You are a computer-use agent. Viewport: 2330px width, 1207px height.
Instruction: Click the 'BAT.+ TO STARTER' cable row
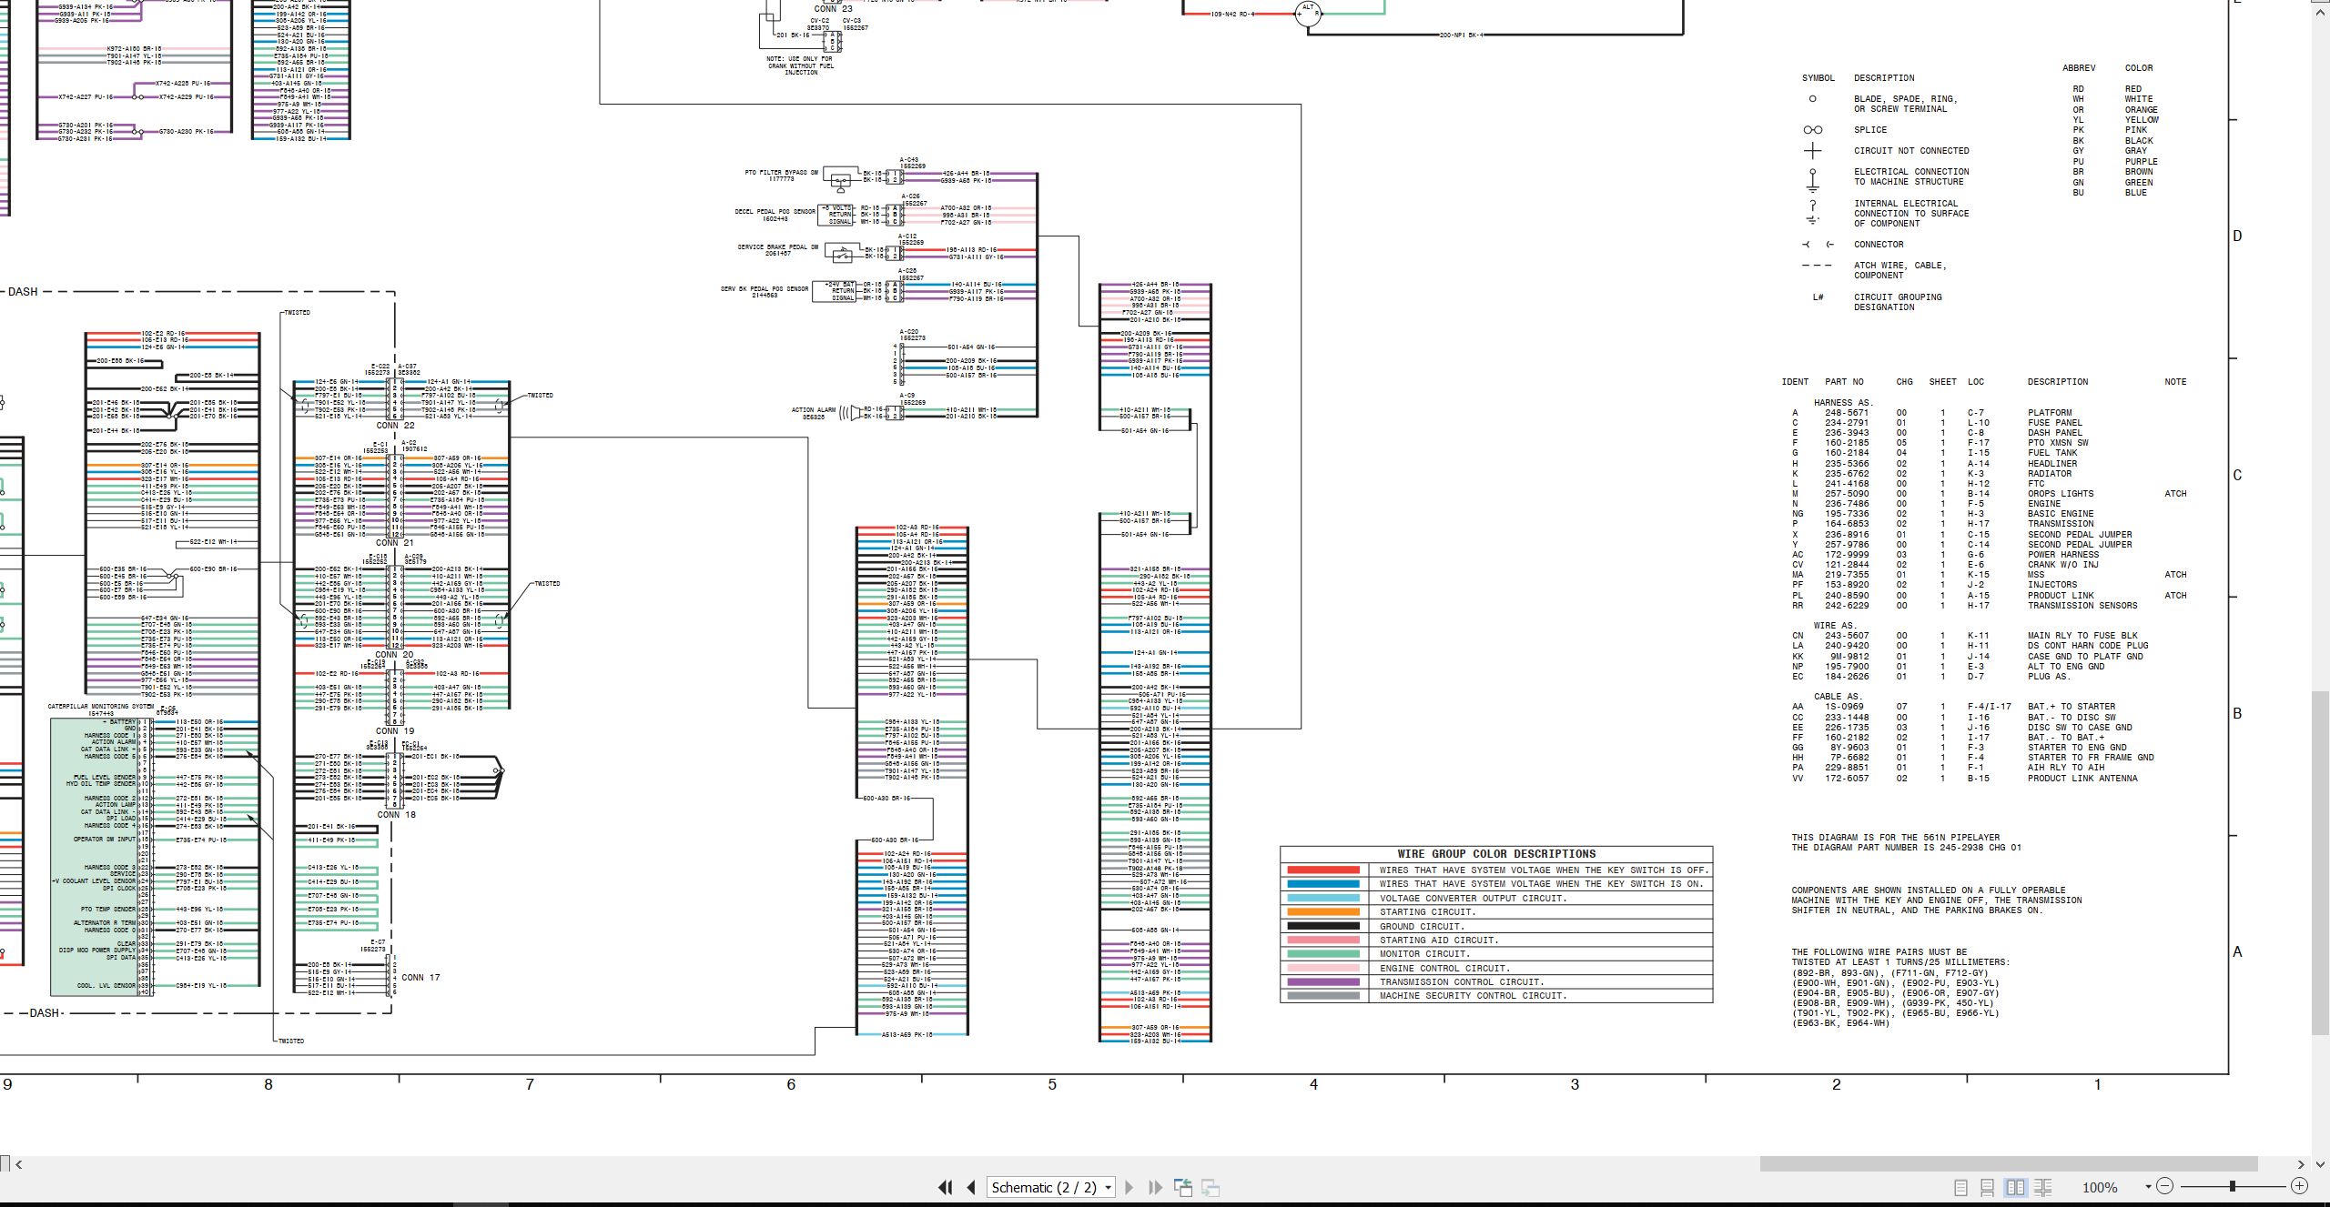(1953, 707)
